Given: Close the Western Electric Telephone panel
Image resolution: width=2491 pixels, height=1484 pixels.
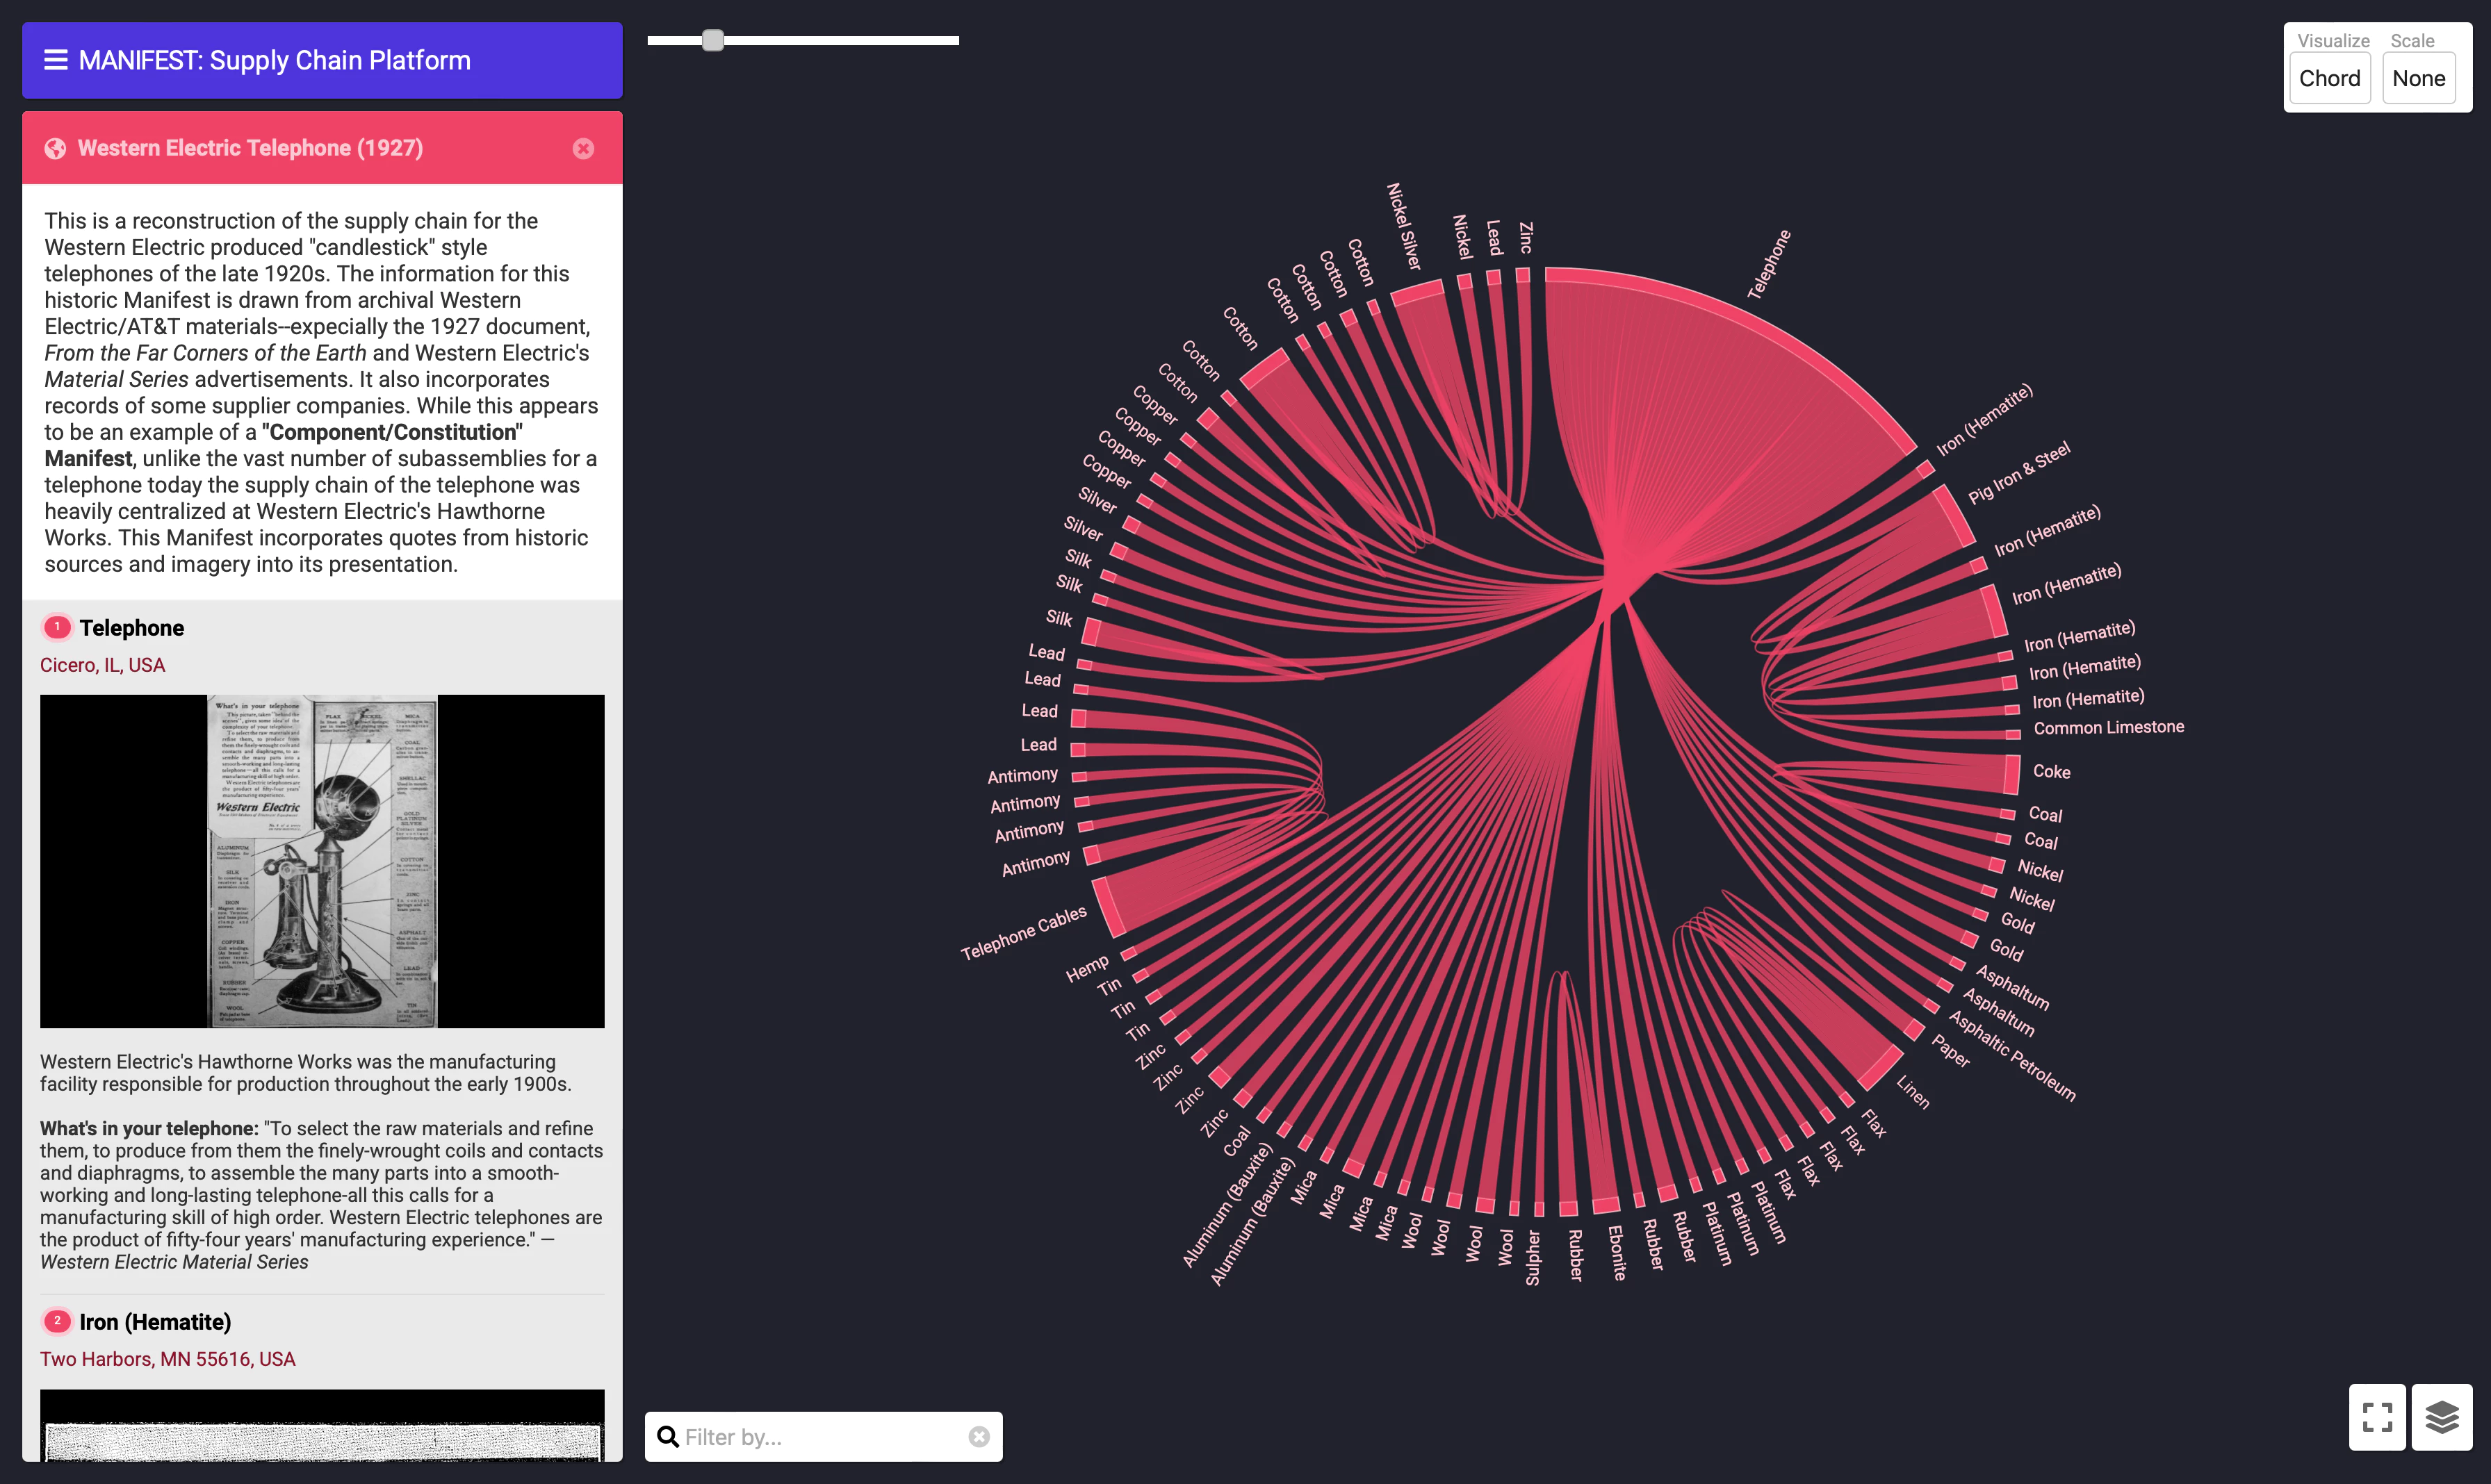Looking at the screenshot, I should pos(583,148).
